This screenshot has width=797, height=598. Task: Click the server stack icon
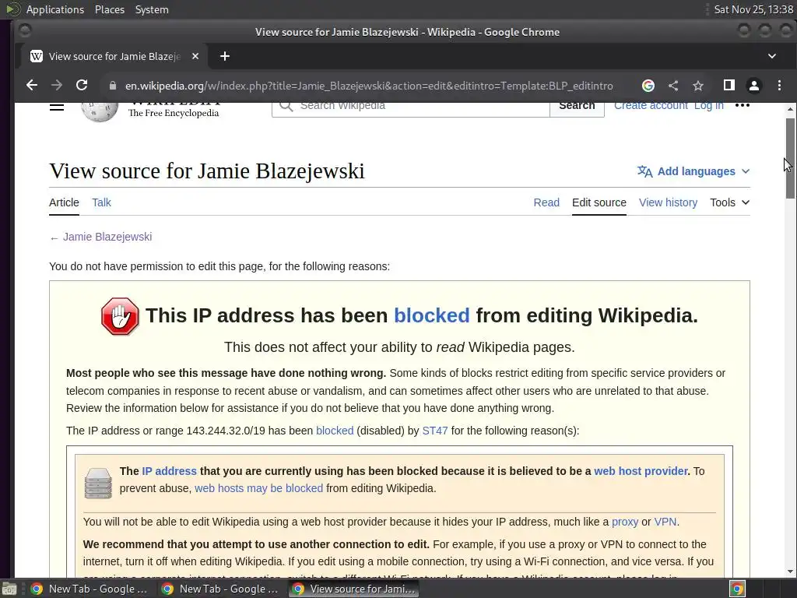click(x=98, y=483)
